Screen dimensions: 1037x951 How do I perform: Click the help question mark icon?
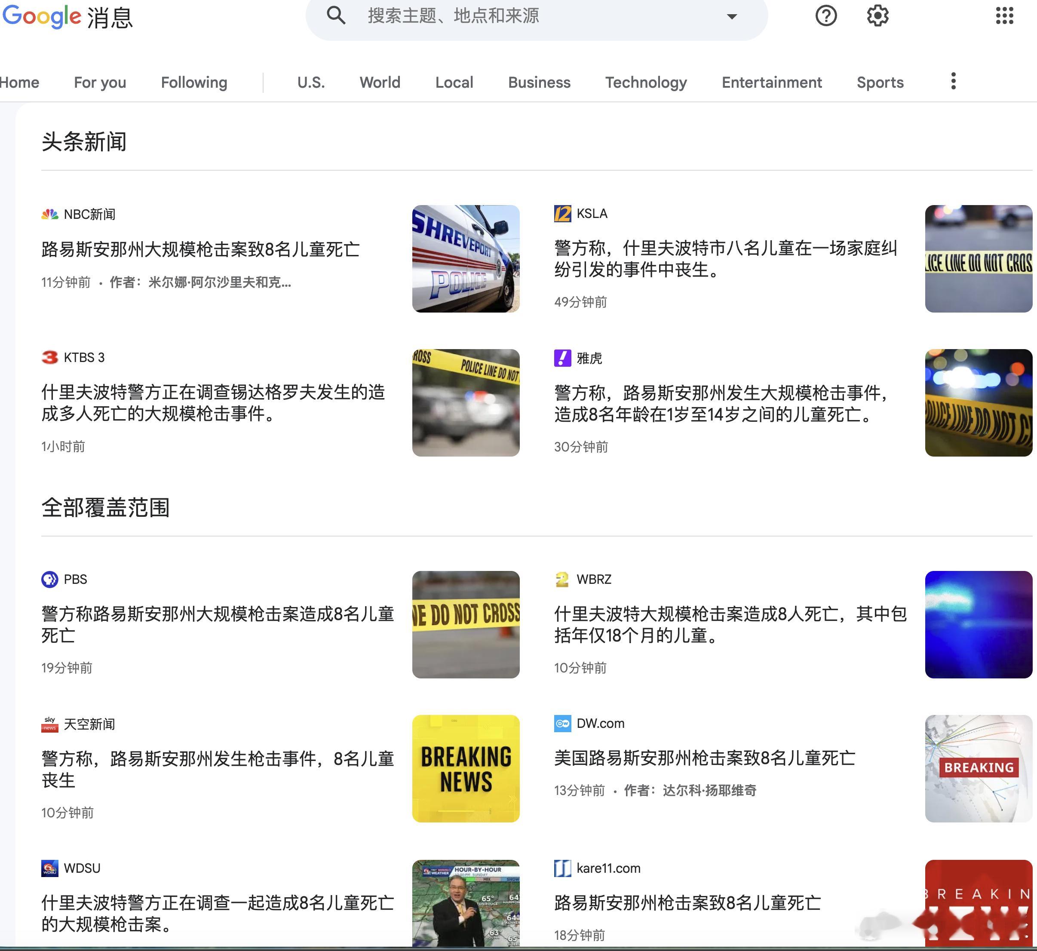pos(826,16)
